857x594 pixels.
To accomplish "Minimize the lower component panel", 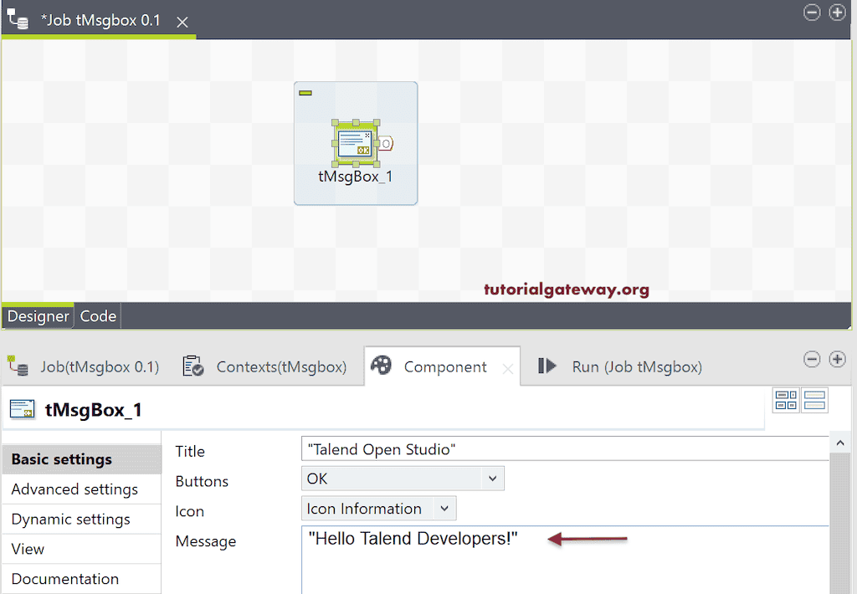I will tap(812, 359).
